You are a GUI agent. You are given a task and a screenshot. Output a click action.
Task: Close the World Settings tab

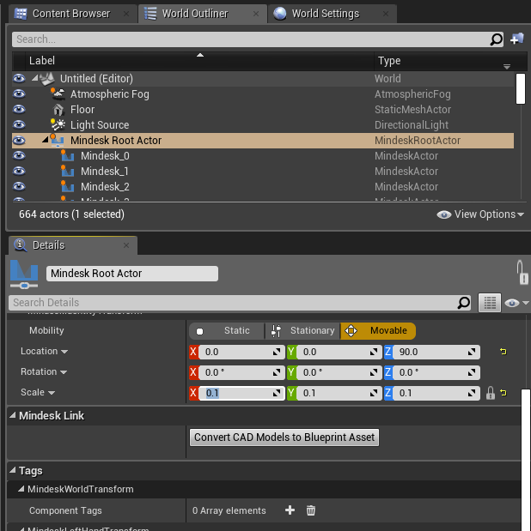(x=386, y=14)
